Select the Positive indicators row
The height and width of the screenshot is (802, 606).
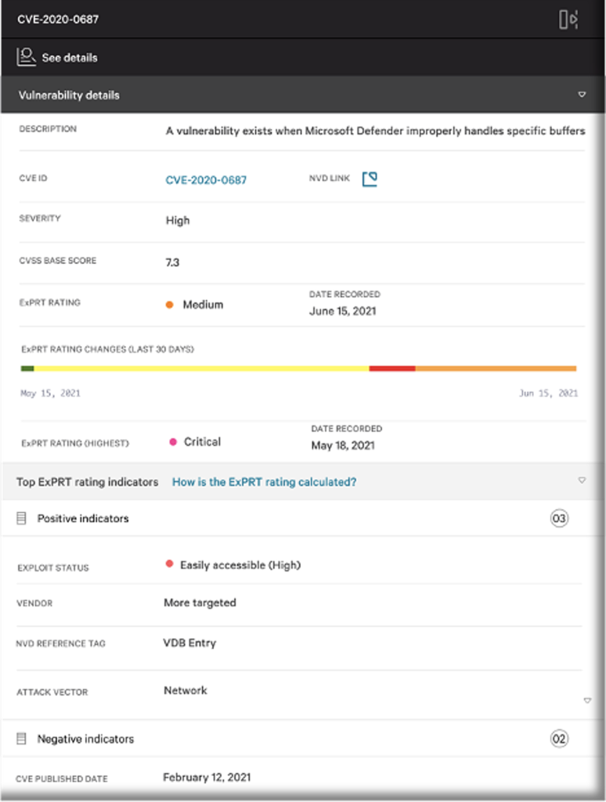[303, 518]
